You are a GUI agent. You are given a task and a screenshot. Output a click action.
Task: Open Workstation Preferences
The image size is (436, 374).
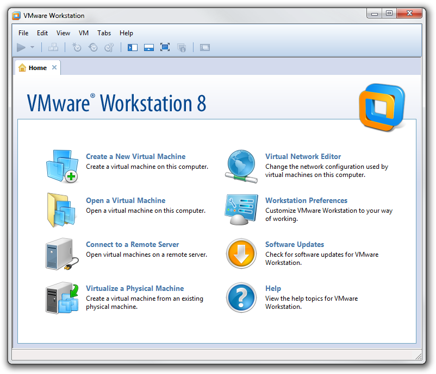point(306,200)
